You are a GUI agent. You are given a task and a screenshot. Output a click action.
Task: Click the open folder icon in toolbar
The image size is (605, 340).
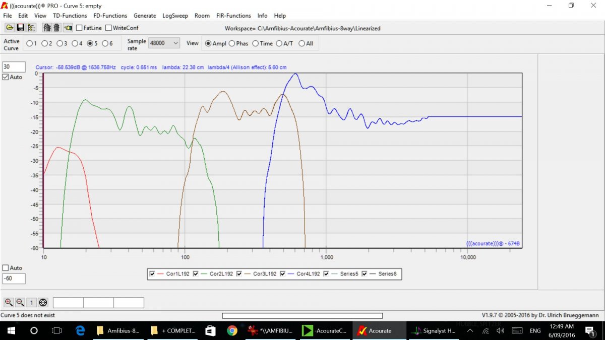(x=10, y=28)
